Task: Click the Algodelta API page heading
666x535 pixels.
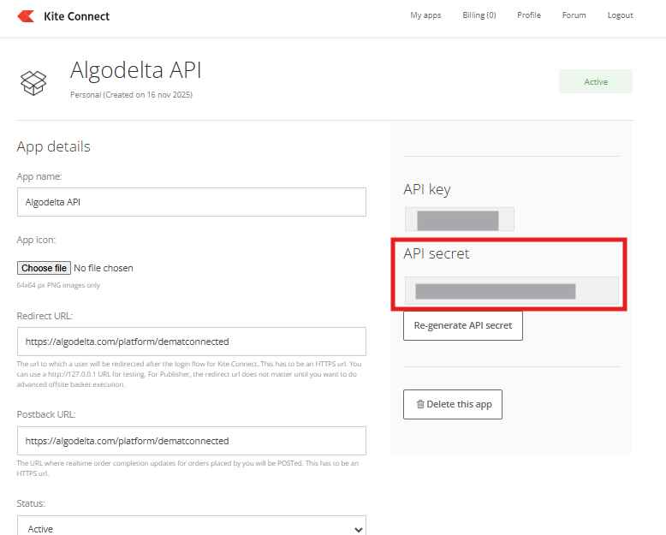Action: pos(135,70)
